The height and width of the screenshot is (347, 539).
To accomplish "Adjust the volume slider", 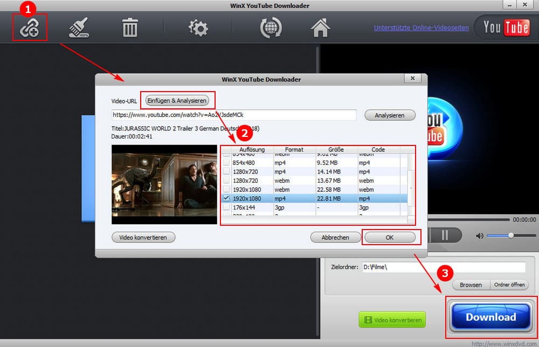I will point(511,235).
